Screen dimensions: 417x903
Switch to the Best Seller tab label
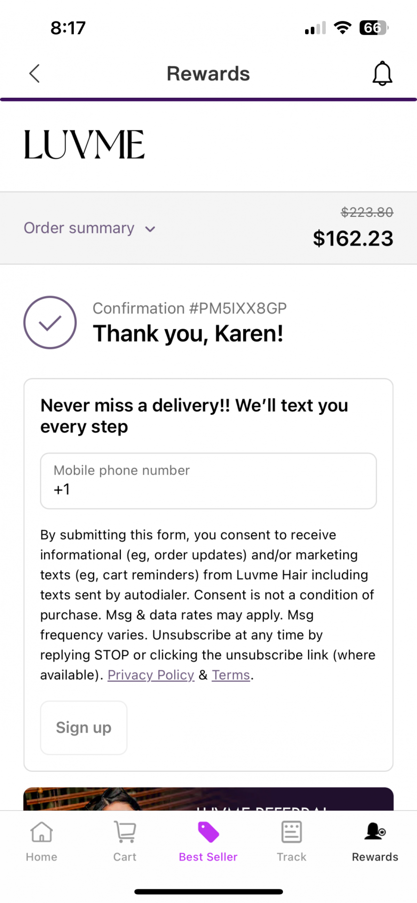click(208, 857)
